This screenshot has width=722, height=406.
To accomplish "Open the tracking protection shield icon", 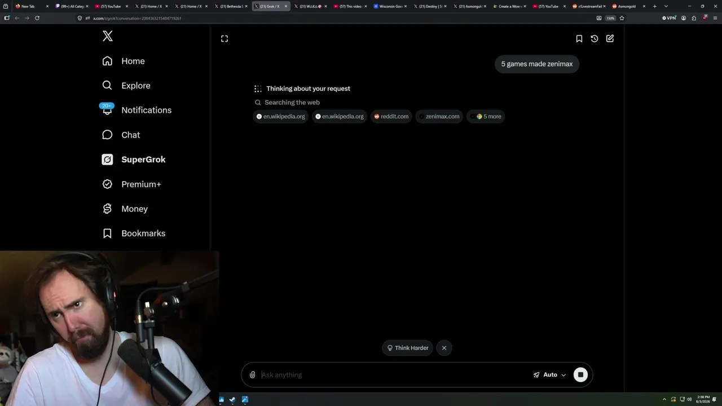I will (80, 18).
